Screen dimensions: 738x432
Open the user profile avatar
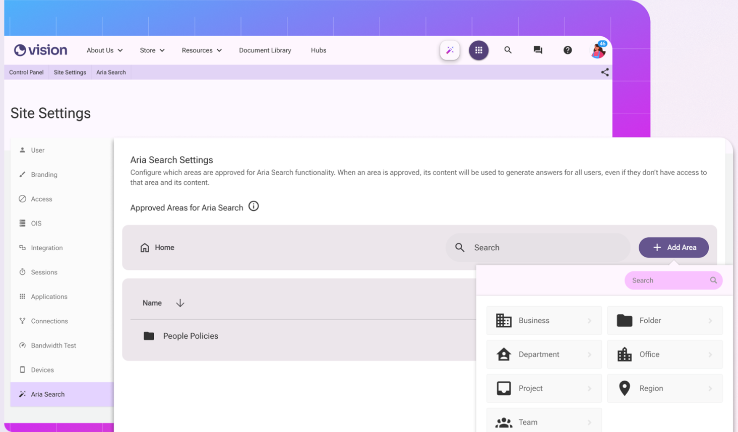[x=598, y=50]
